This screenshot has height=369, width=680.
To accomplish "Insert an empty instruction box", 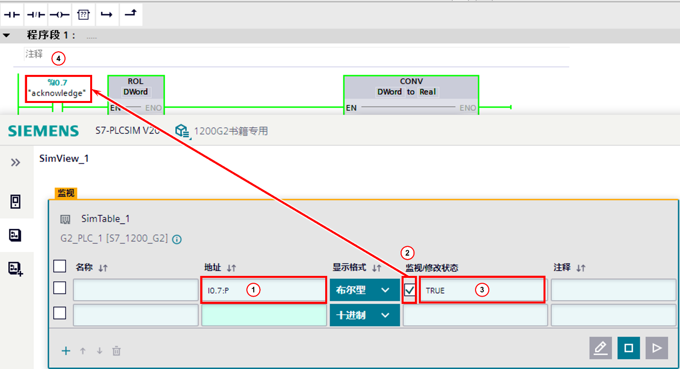I will click(x=83, y=15).
